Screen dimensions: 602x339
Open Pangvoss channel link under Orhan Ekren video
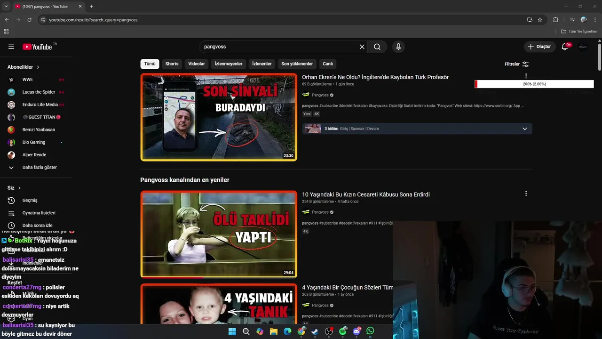[320, 95]
